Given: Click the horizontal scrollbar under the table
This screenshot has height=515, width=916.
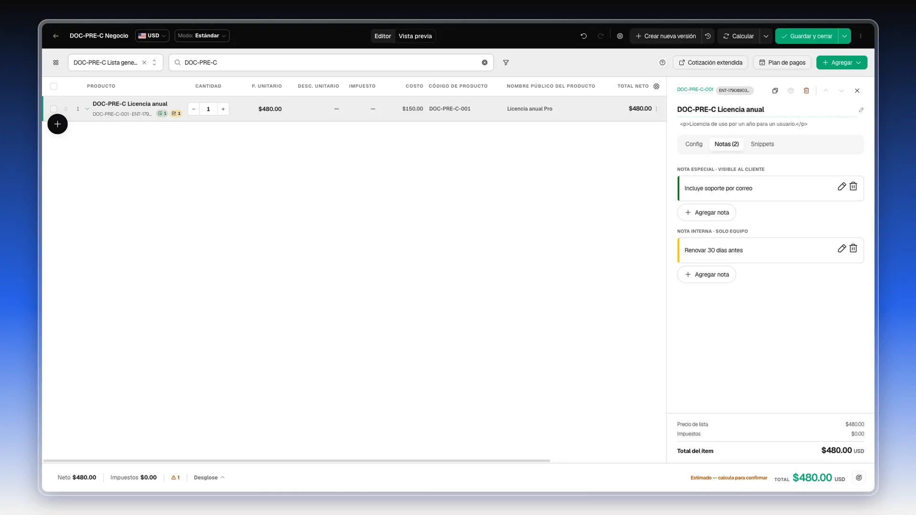Looking at the screenshot, I should [297, 461].
